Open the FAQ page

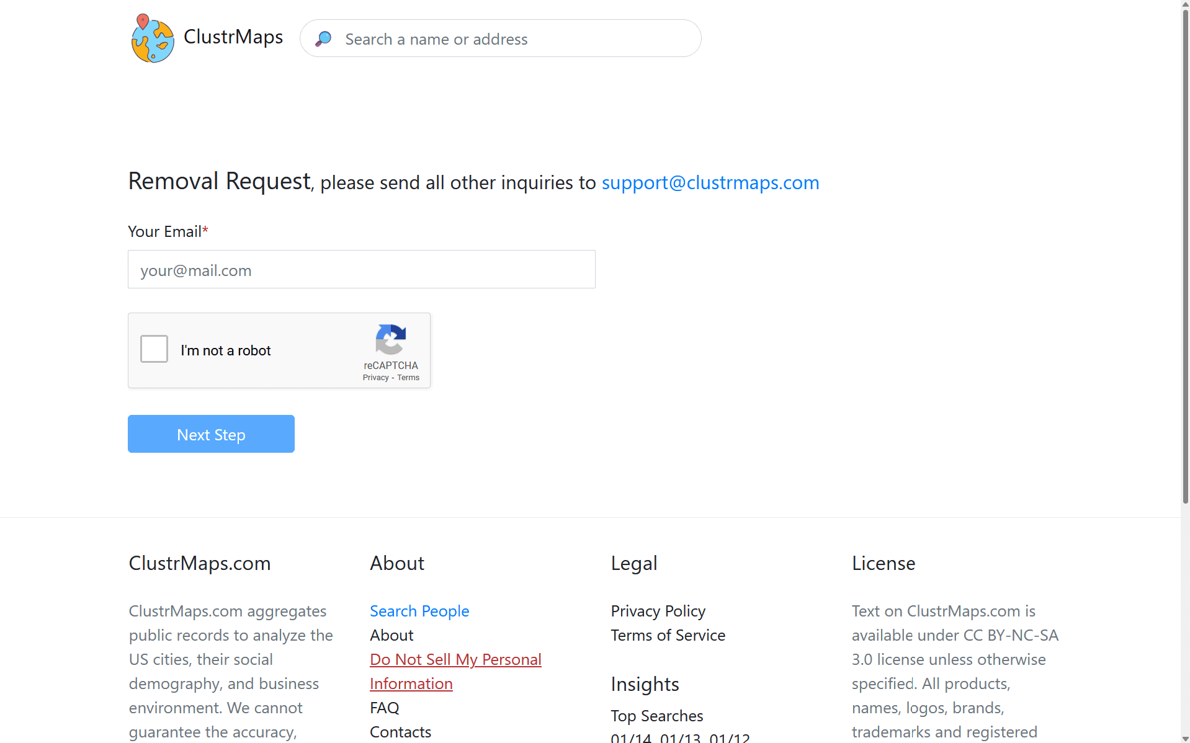point(384,708)
